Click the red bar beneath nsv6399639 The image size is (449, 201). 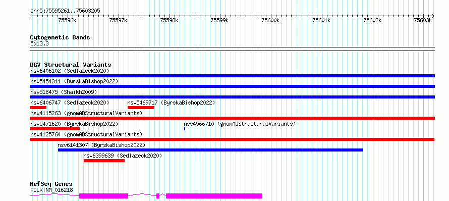pos(104,161)
